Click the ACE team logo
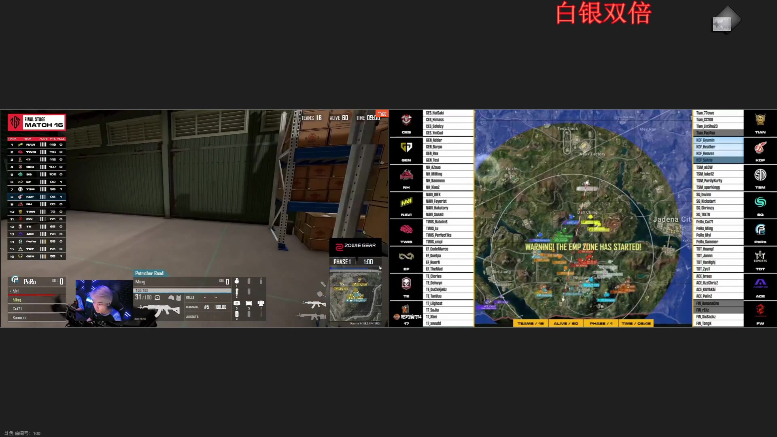Viewport: 777px width, 437px height. 760,283
